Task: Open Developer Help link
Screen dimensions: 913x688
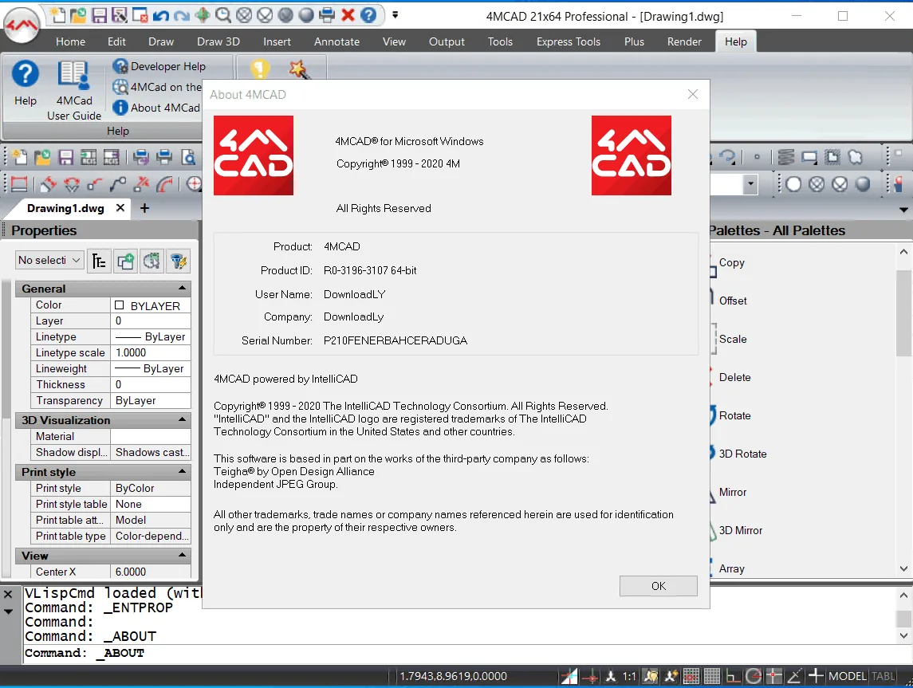Action: coord(159,66)
